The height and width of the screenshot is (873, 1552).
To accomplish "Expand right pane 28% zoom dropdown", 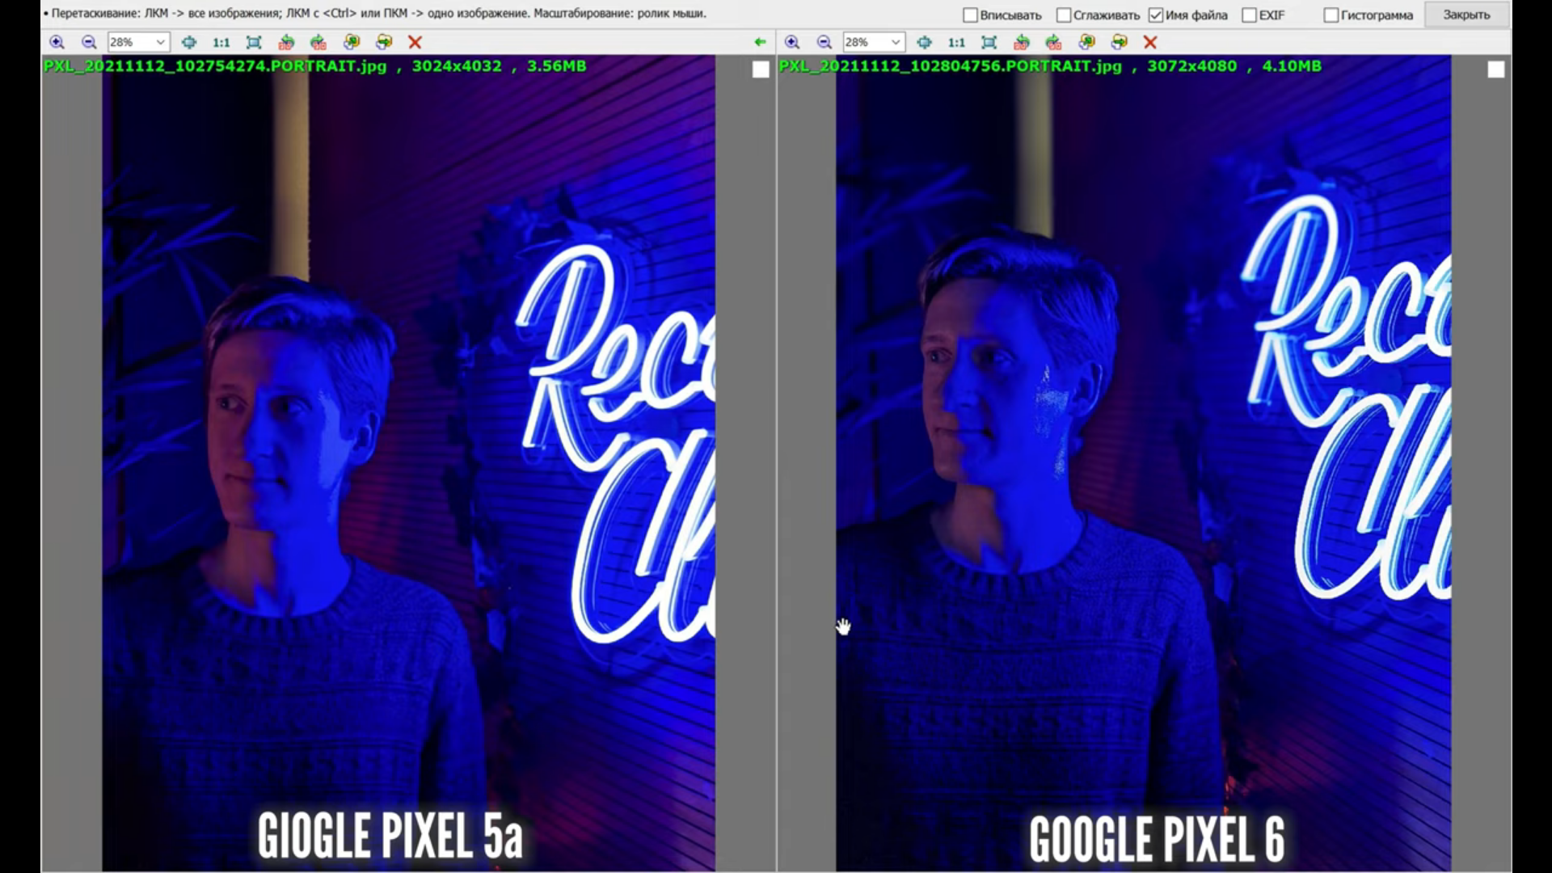I will [x=896, y=42].
